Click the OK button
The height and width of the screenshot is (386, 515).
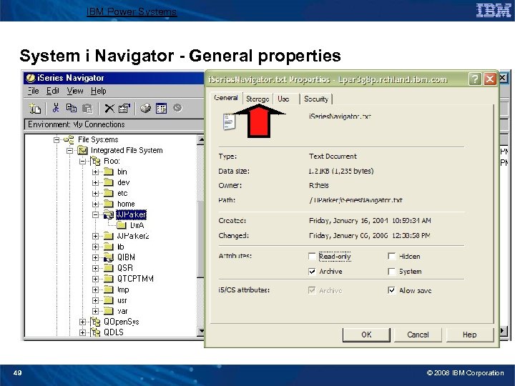tap(366, 335)
